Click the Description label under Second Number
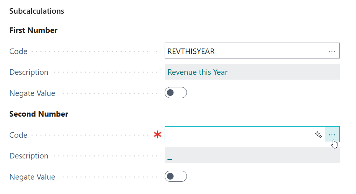The image size is (356, 194). click(x=29, y=156)
